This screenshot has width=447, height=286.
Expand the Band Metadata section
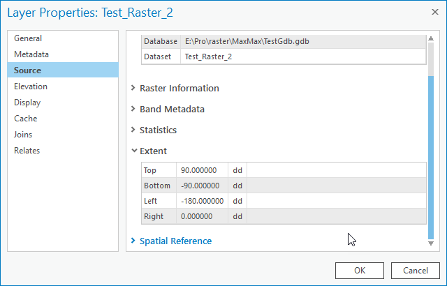tap(172, 110)
